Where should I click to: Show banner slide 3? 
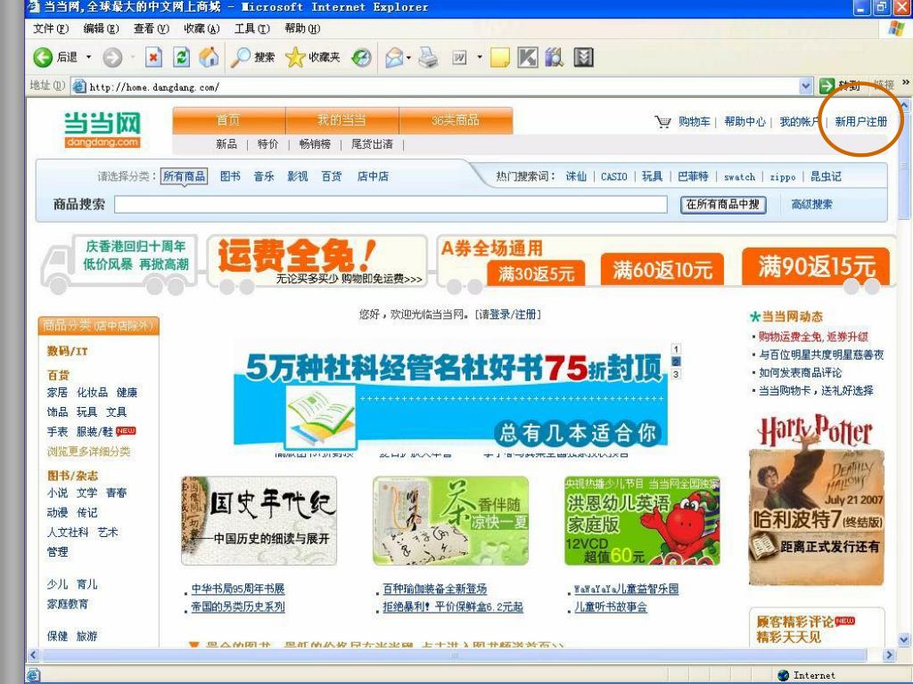pos(676,374)
